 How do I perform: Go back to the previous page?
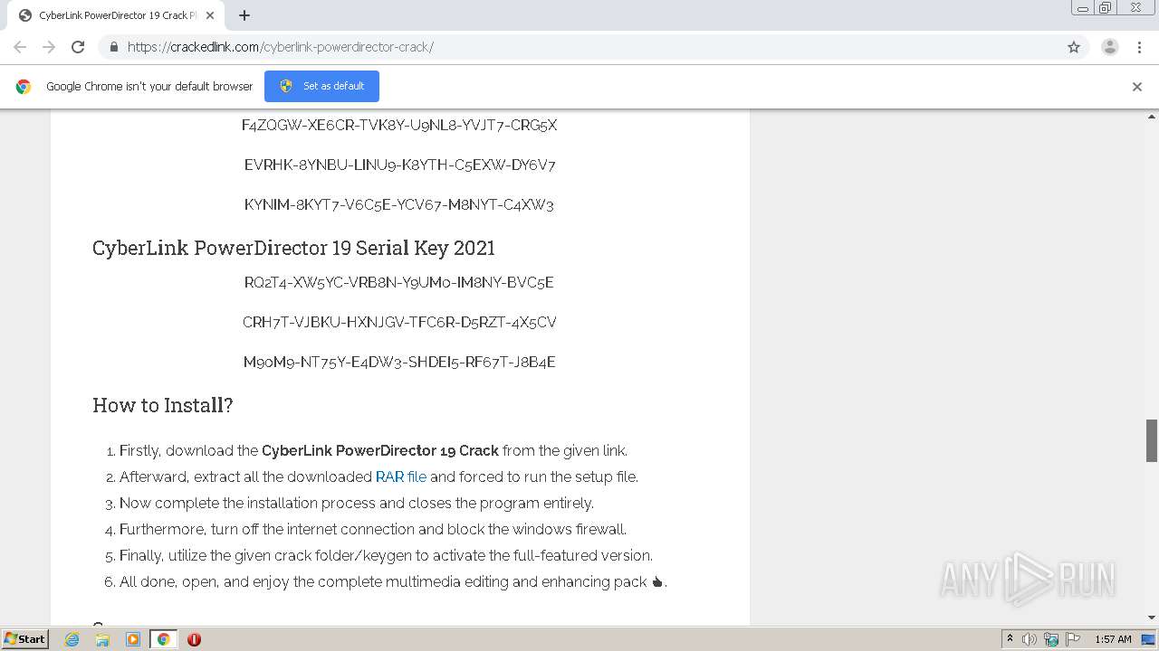20,47
